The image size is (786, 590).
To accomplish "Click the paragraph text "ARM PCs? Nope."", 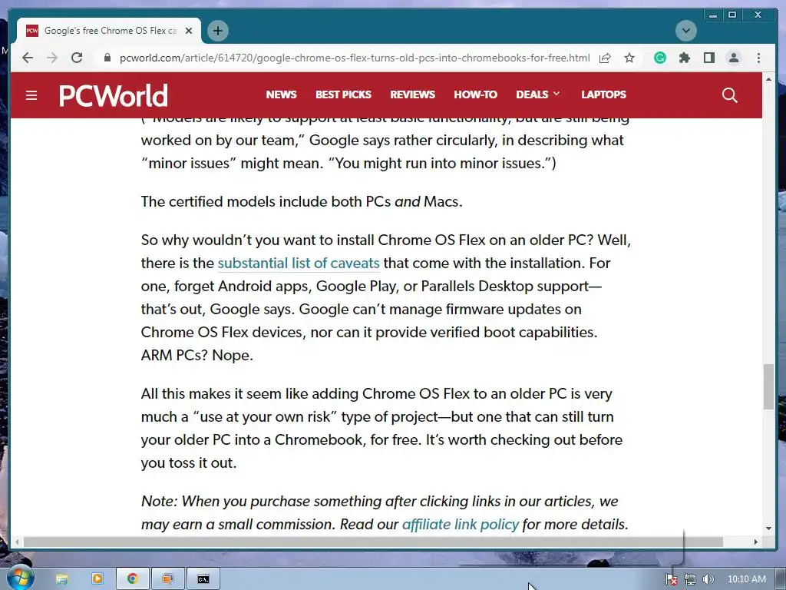I will coord(197,355).
